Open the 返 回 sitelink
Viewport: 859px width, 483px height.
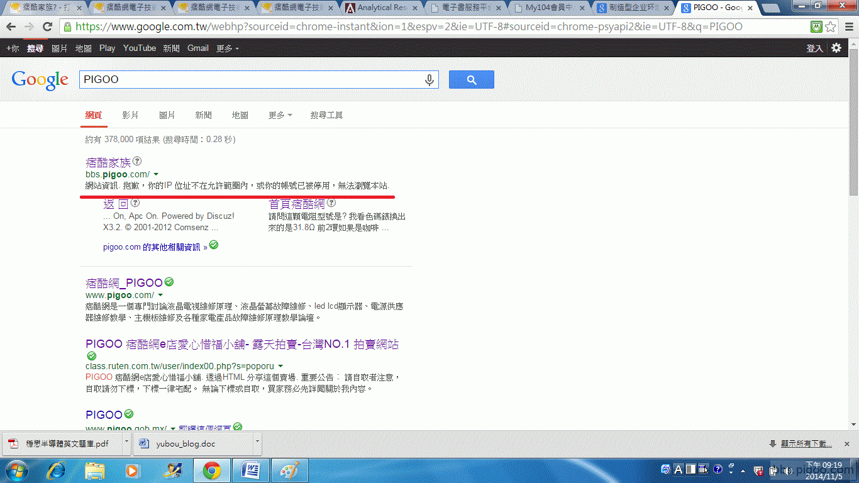coord(116,204)
